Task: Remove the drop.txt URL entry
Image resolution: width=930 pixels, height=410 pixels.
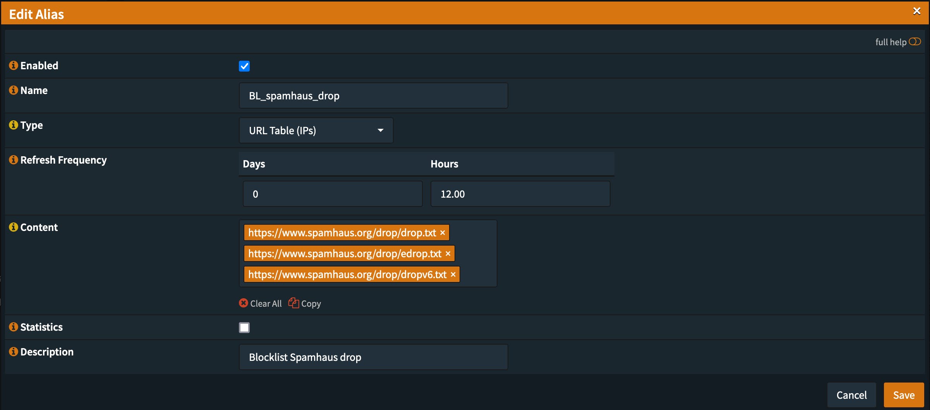Action: coord(443,233)
